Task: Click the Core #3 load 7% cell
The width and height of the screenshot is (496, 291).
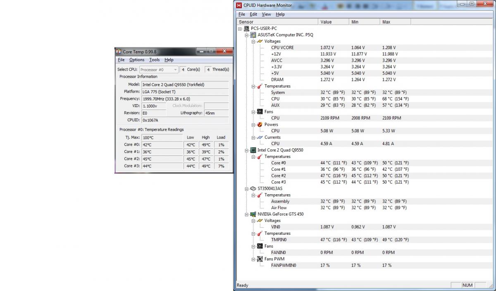Action: 221,166
